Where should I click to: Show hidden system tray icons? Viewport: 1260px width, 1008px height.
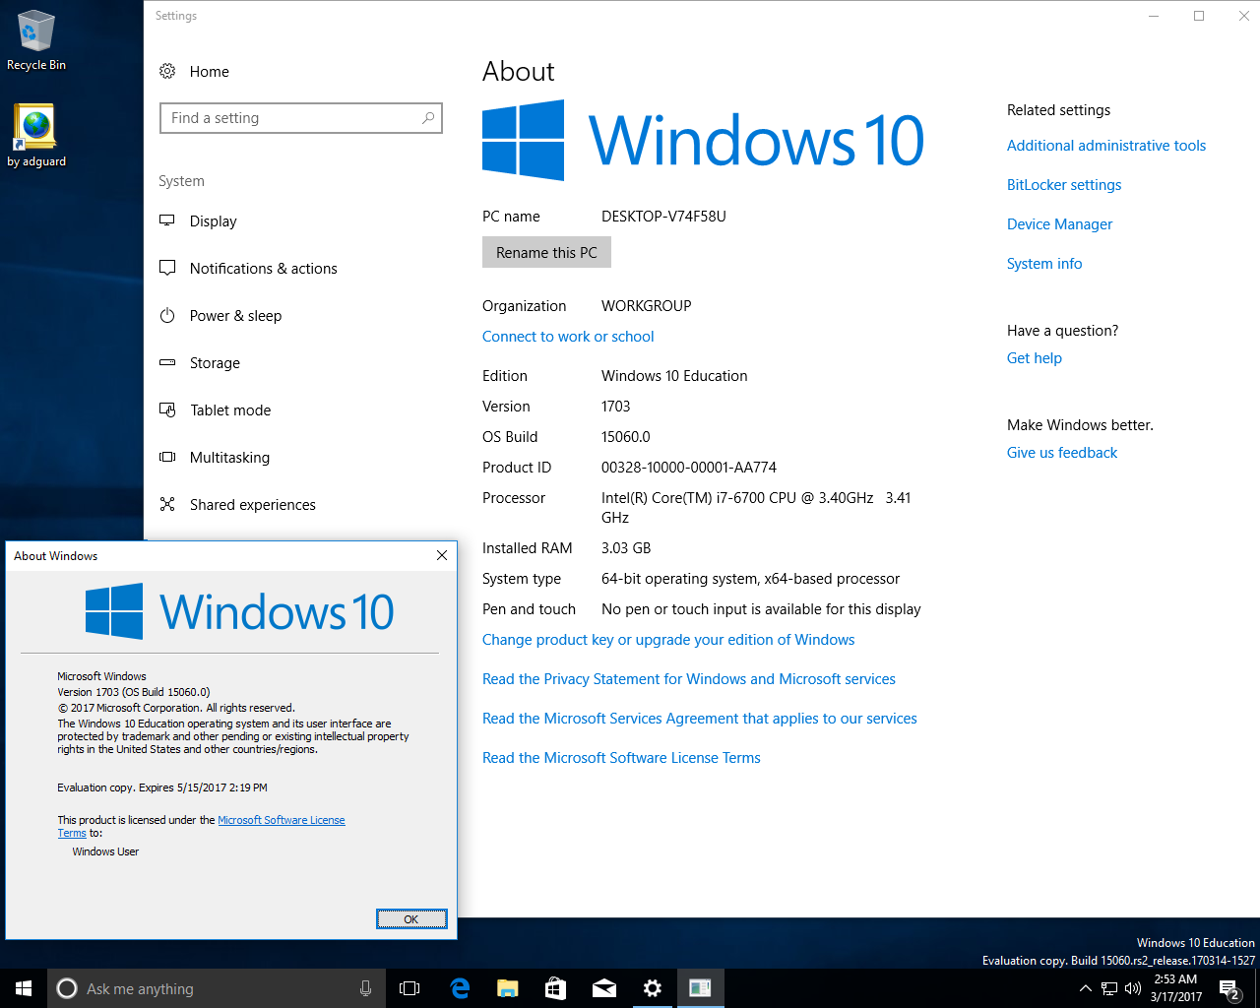1085,988
